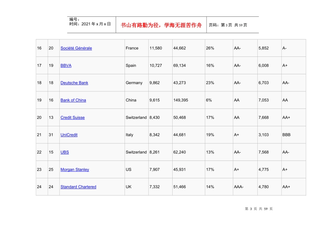Image resolution: width=326 pixels, height=230 pixels.
Task: Click the value 6,703
Action: (x=264, y=83)
